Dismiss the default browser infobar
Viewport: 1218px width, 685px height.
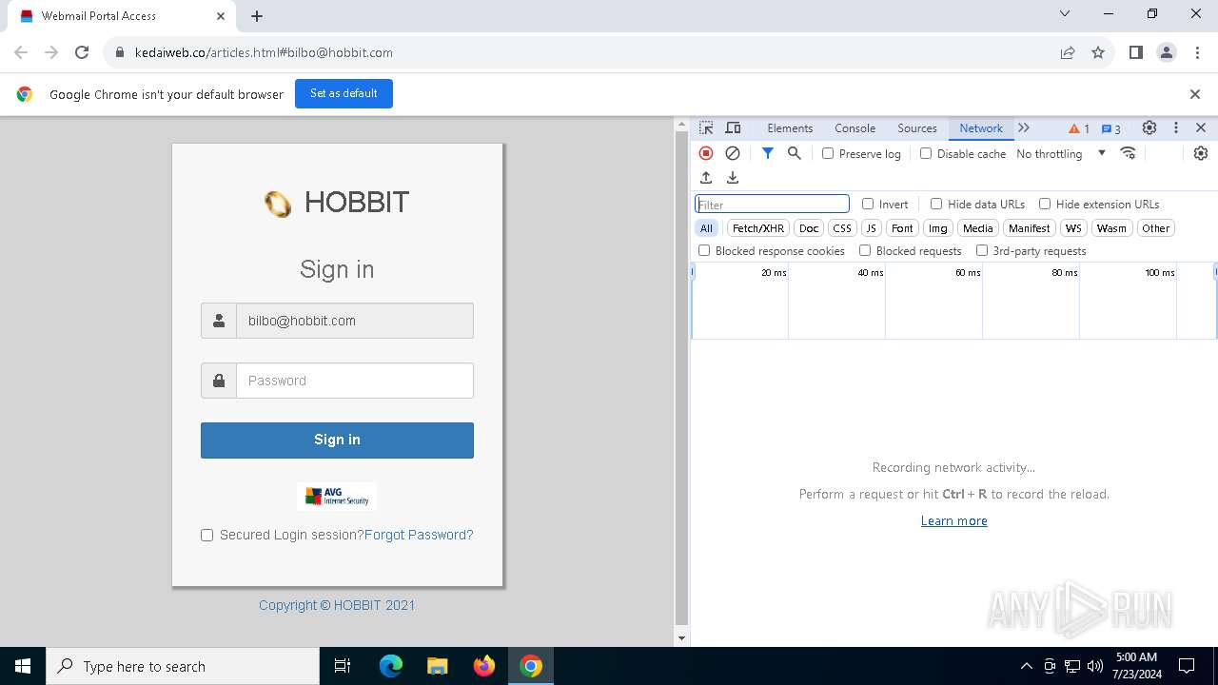coord(1195,94)
